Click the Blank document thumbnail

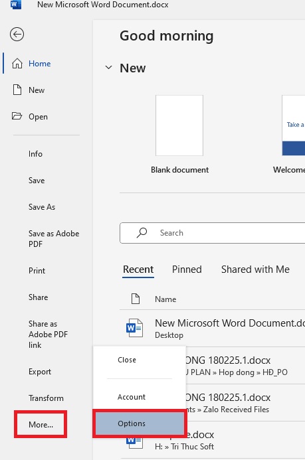click(x=179, y=125)
